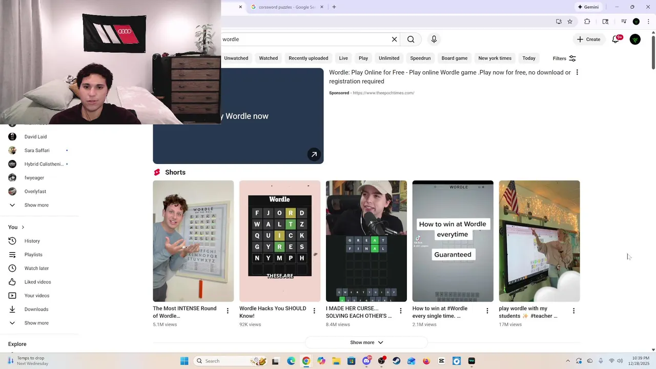Open YouTube notifications bell
The height and width of the screenshot is (369, 656).
[x=616, y=39]
